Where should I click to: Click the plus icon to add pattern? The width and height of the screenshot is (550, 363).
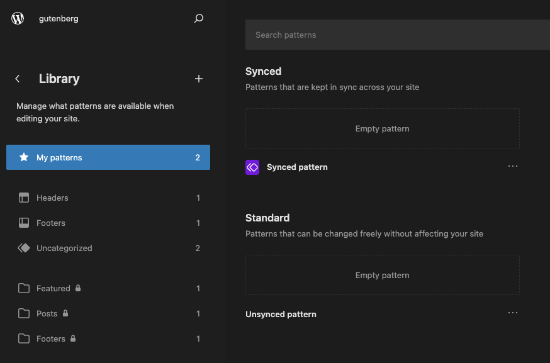pyautogui.click(x=199, y=79)
